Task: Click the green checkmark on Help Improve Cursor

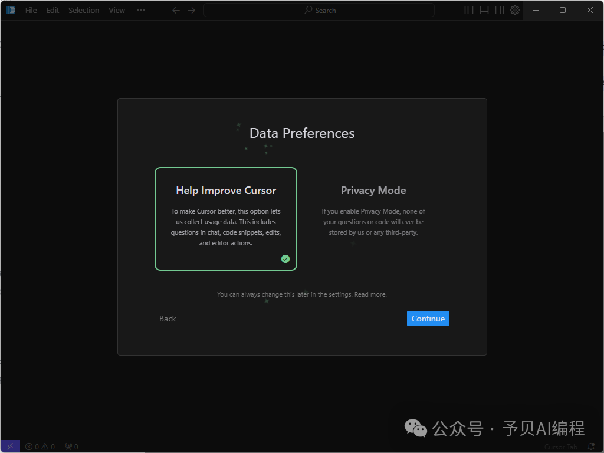Action: [x=285, y=259]
